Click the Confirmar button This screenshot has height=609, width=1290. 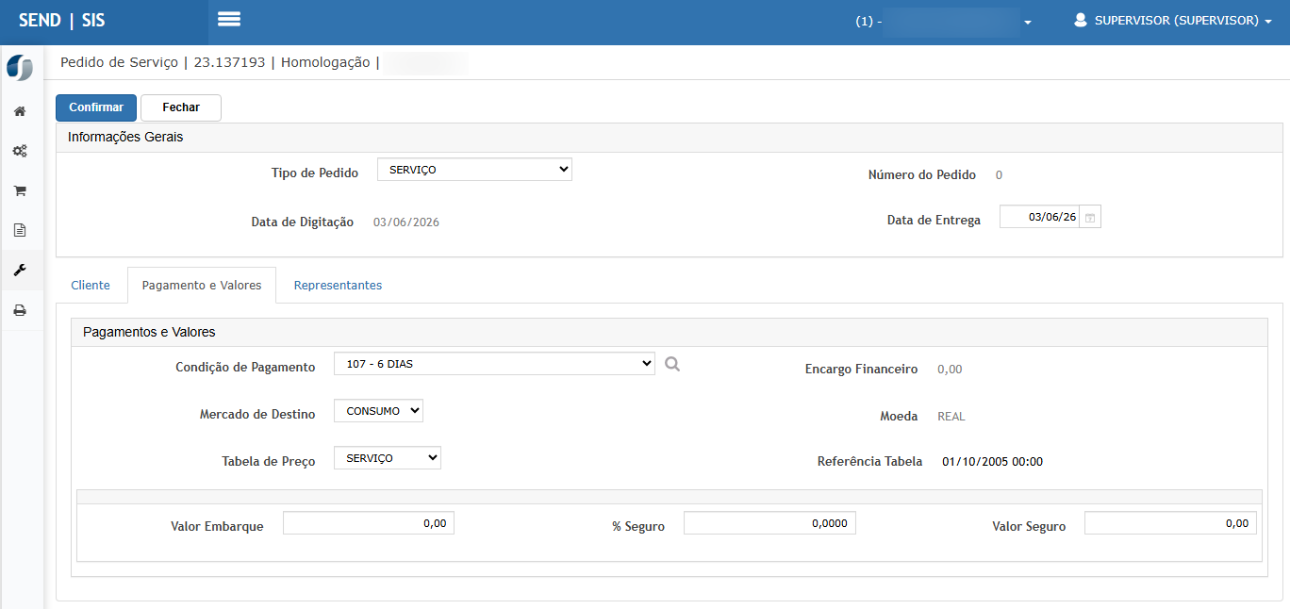(x=96, y=107)
